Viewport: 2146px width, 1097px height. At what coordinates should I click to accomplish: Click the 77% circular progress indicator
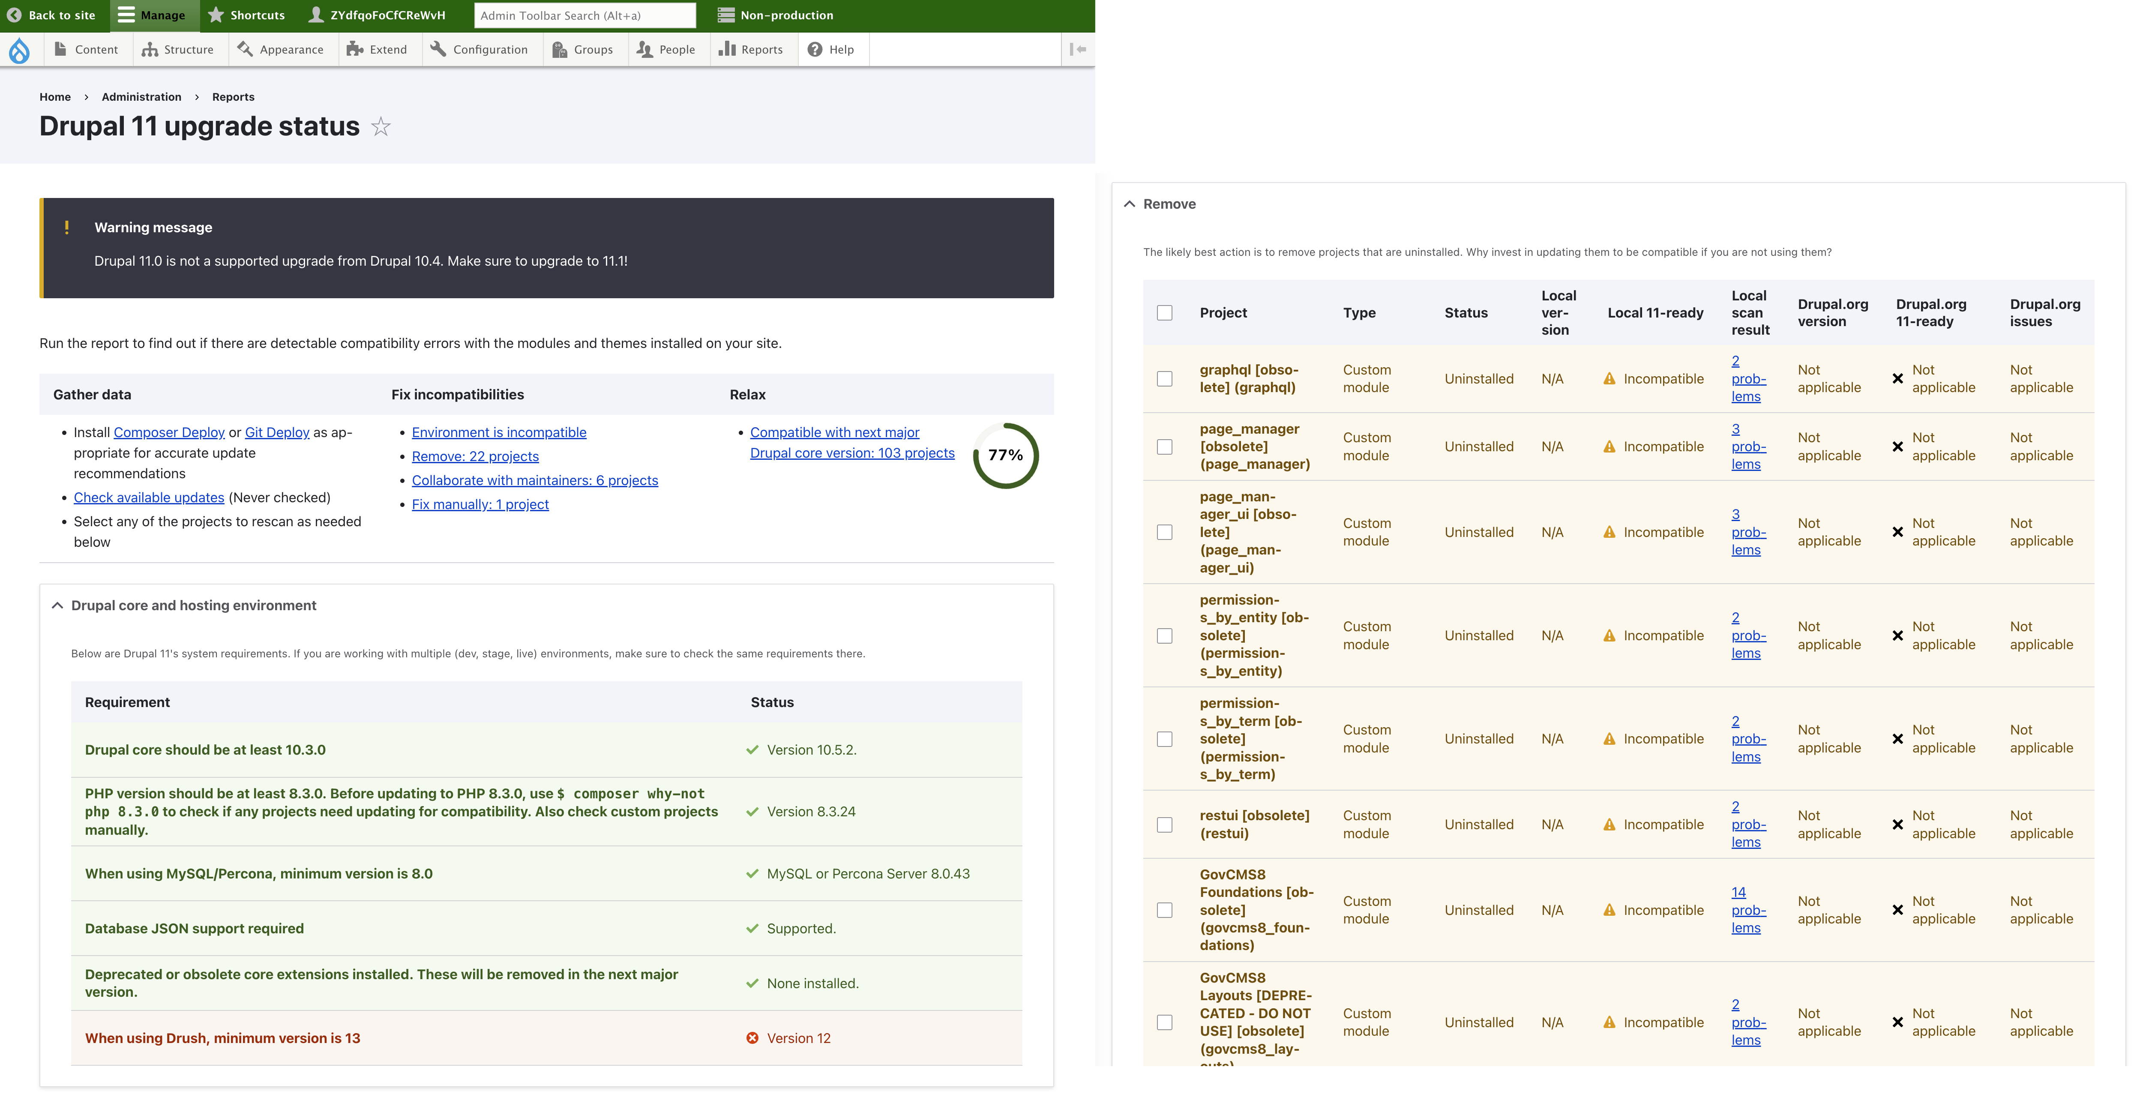coord(1006,455)
